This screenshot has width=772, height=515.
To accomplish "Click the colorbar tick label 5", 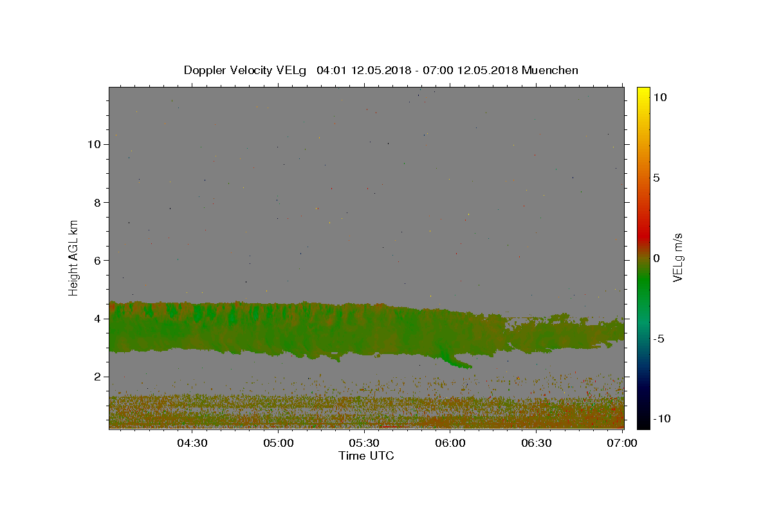I will click(x=656, y=178).
